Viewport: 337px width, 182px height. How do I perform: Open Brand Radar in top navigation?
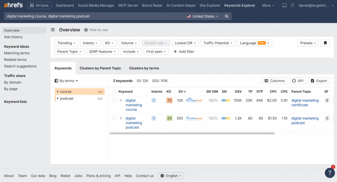152,5
